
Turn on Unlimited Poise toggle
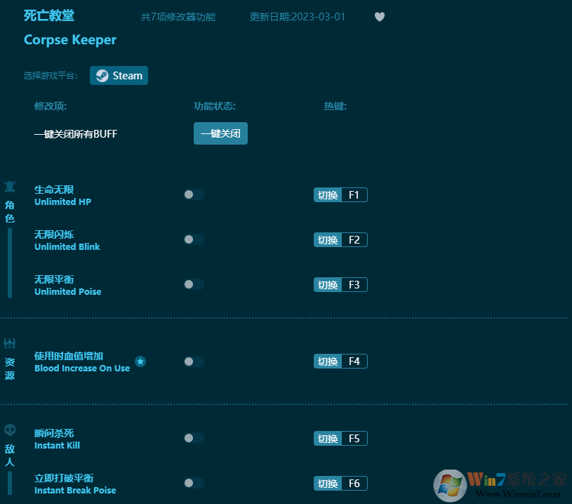tap(194, 284)
